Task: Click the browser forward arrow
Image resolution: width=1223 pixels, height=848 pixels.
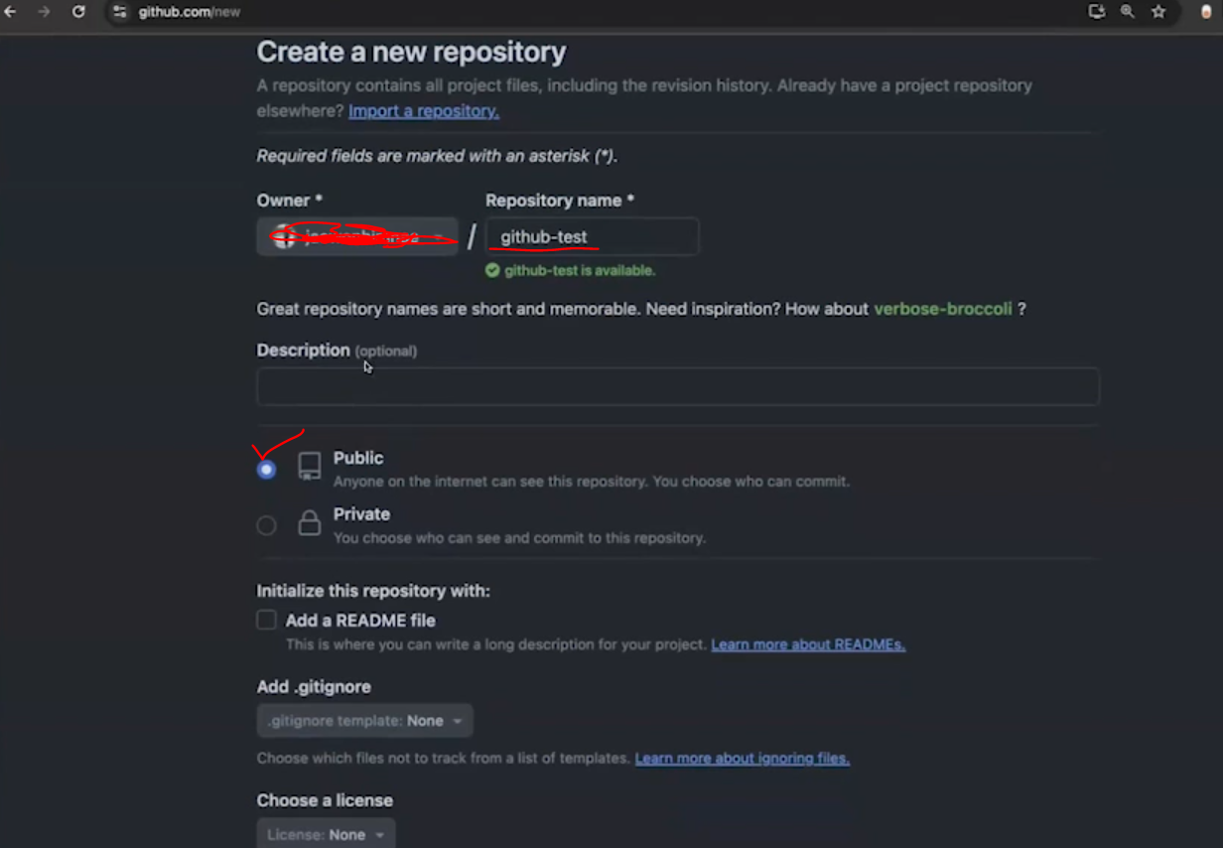Action: [44, 12]
